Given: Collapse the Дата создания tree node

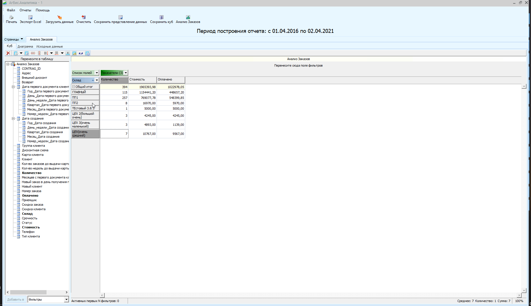Looking at the screenshot, I should [x=13, y=118].
